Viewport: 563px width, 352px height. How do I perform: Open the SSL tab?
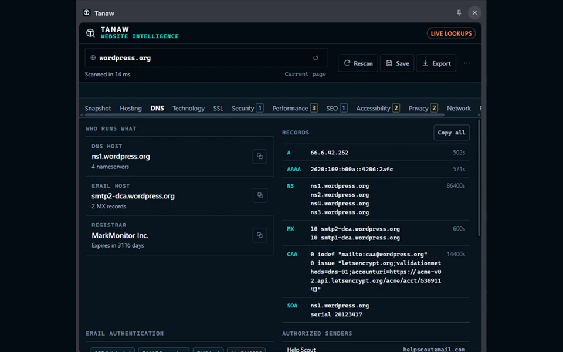218,108
